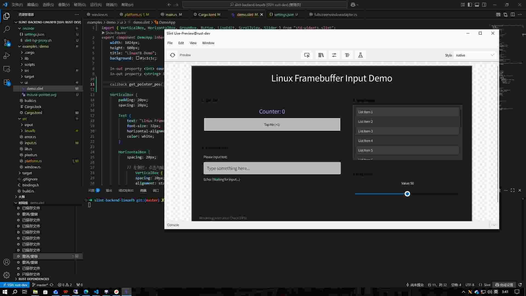Open the Run and Debug view
Viewport: 526px width, 296px height.
coord(7,56)
